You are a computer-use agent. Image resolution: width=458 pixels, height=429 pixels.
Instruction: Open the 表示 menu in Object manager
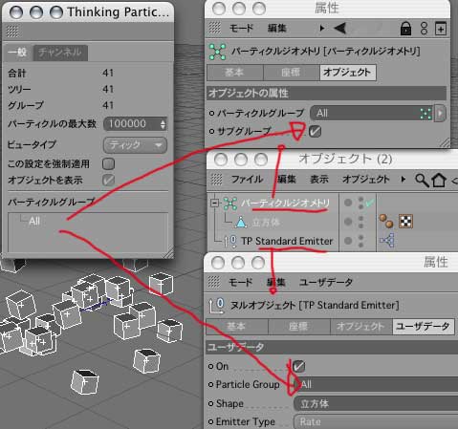[x=319, y=179]
